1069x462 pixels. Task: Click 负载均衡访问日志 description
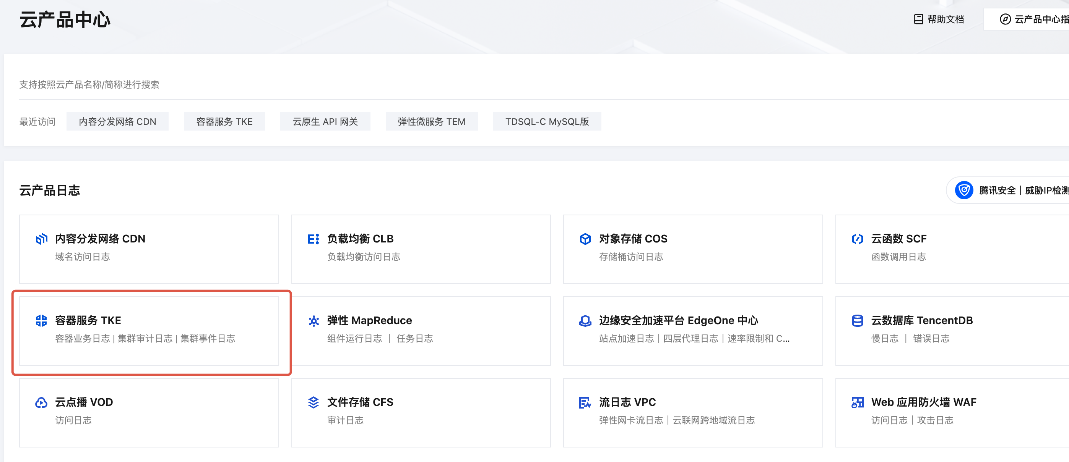pos(364,257)
